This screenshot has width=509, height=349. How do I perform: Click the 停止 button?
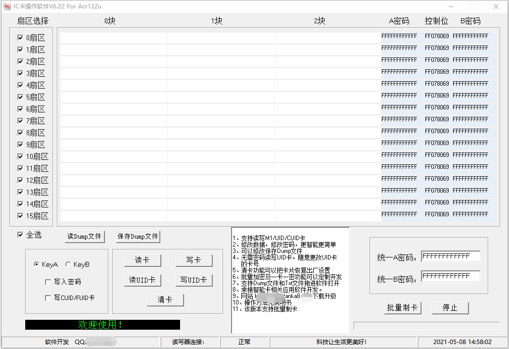450,308
